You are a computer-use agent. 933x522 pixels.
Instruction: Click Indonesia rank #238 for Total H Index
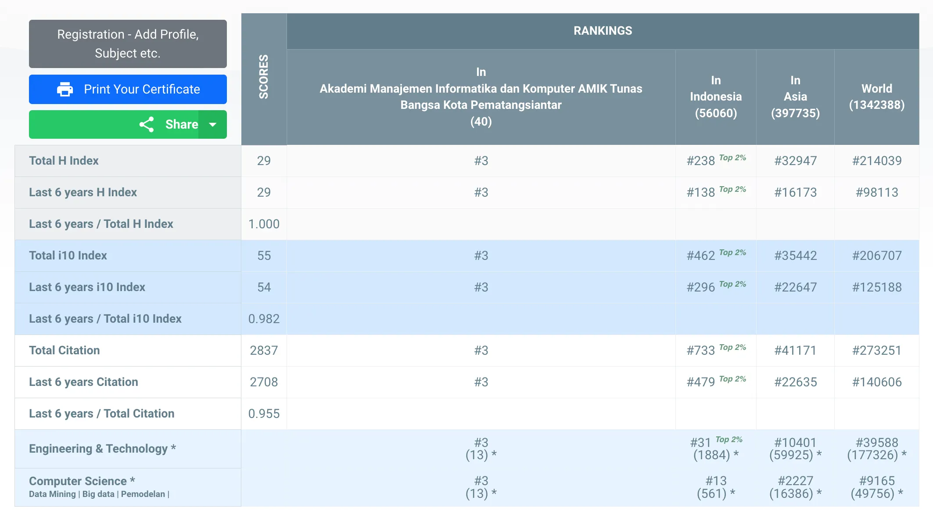tap(700, 161)
